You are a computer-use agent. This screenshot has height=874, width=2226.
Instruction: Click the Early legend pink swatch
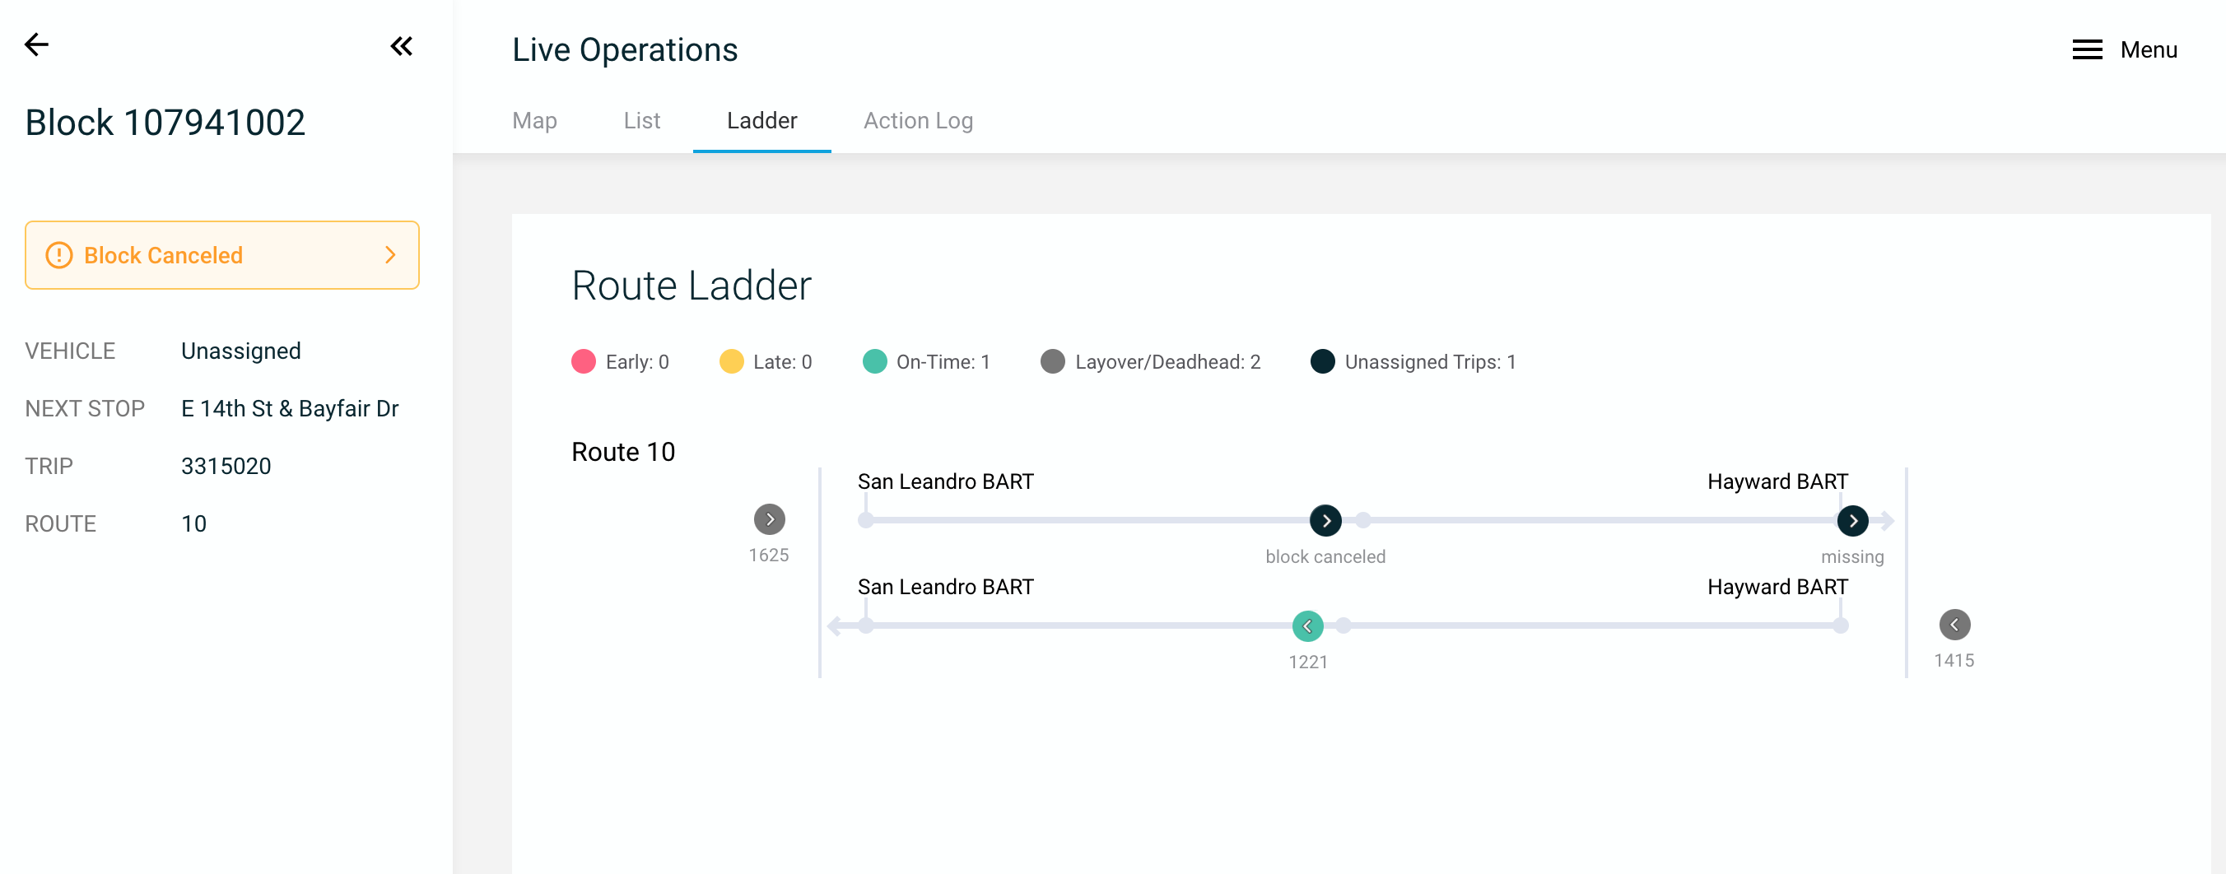pos(584,362)
